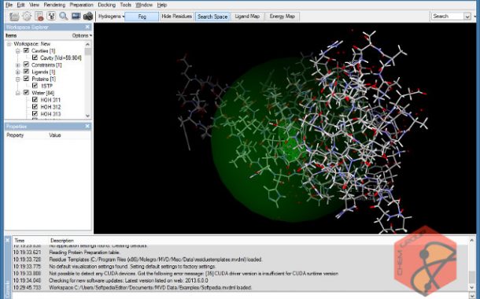Open the Hydrogens dropdown
The image size is (480, 299).
112,17
